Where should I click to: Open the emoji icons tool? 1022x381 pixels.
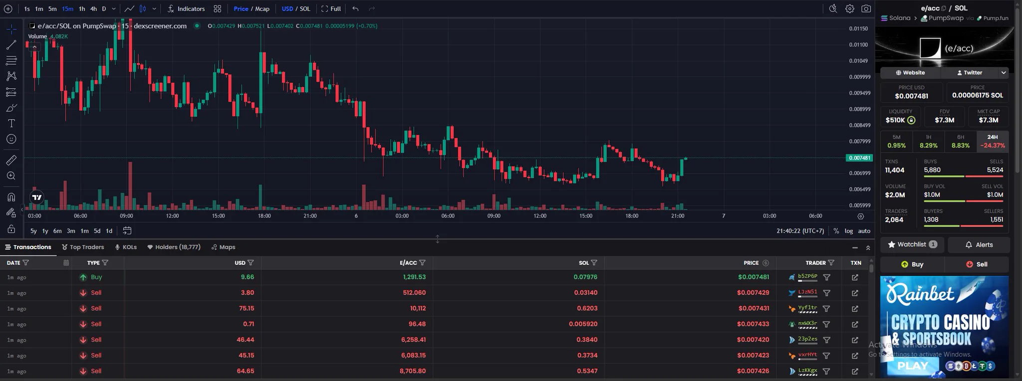pyautogui.click(x=11, y=139)
